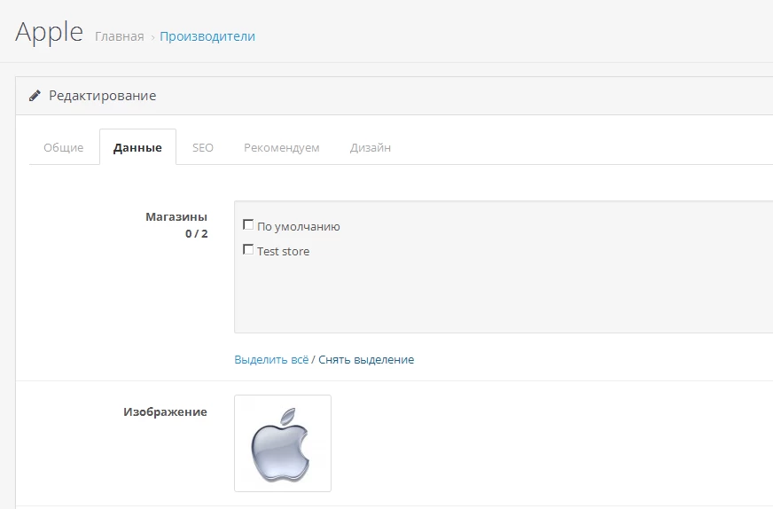Click the Изображение field label
Screen dimensions: 773x509
[x=165, y=411]
